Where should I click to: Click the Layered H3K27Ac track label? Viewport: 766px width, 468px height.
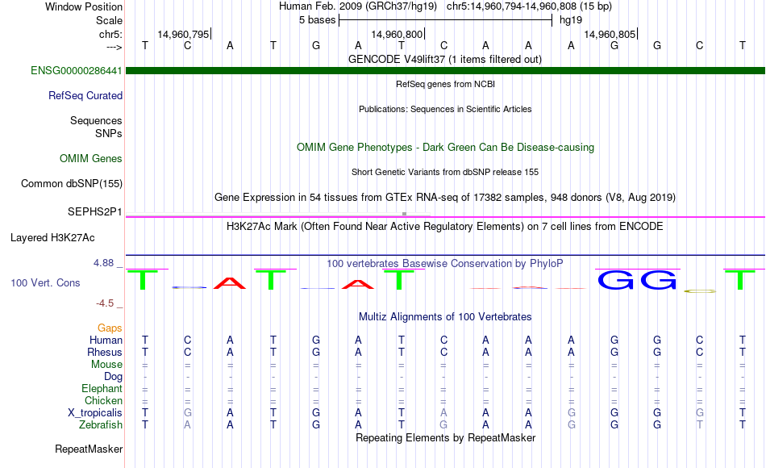(52, 238)
